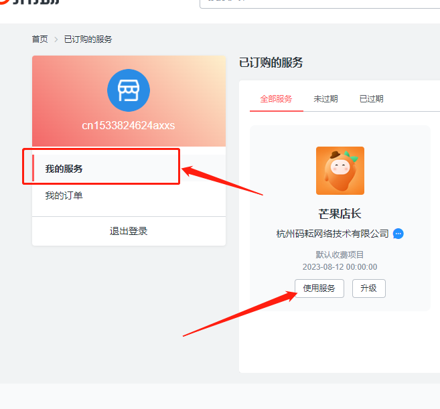Screen dimensions: 440x409
Task: Switch to the 未过期 tab
Action: pos(325,98)
